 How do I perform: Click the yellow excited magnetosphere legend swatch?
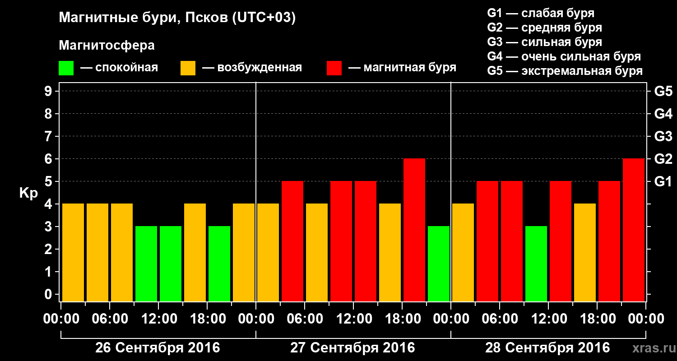(188, 68)
